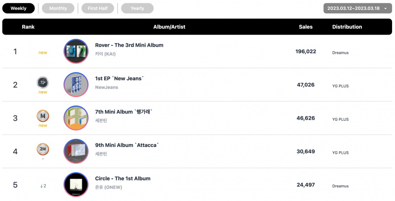Click the M million certification badge
The width and height of the screenshot is (395, 201).
pyautogui.click(x=43, y=116)
